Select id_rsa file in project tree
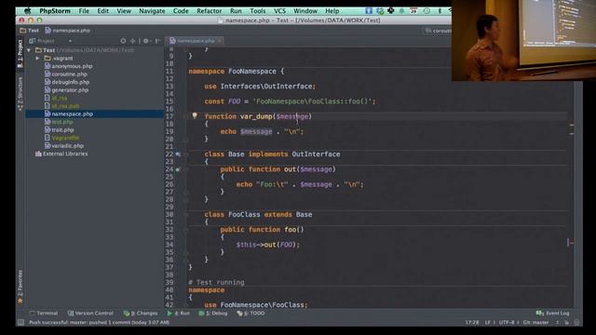The image size is (596, 335). coord(56,98)
